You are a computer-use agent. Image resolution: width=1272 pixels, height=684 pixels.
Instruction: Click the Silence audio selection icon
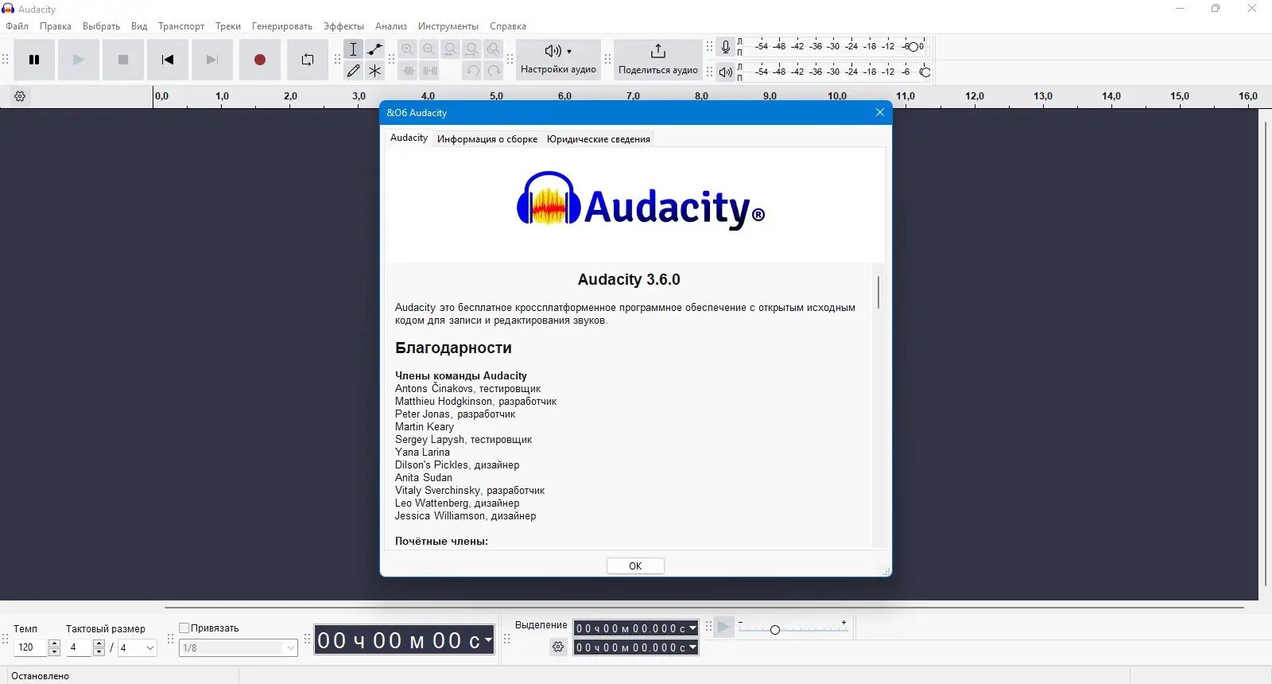(x=429, y=71)
